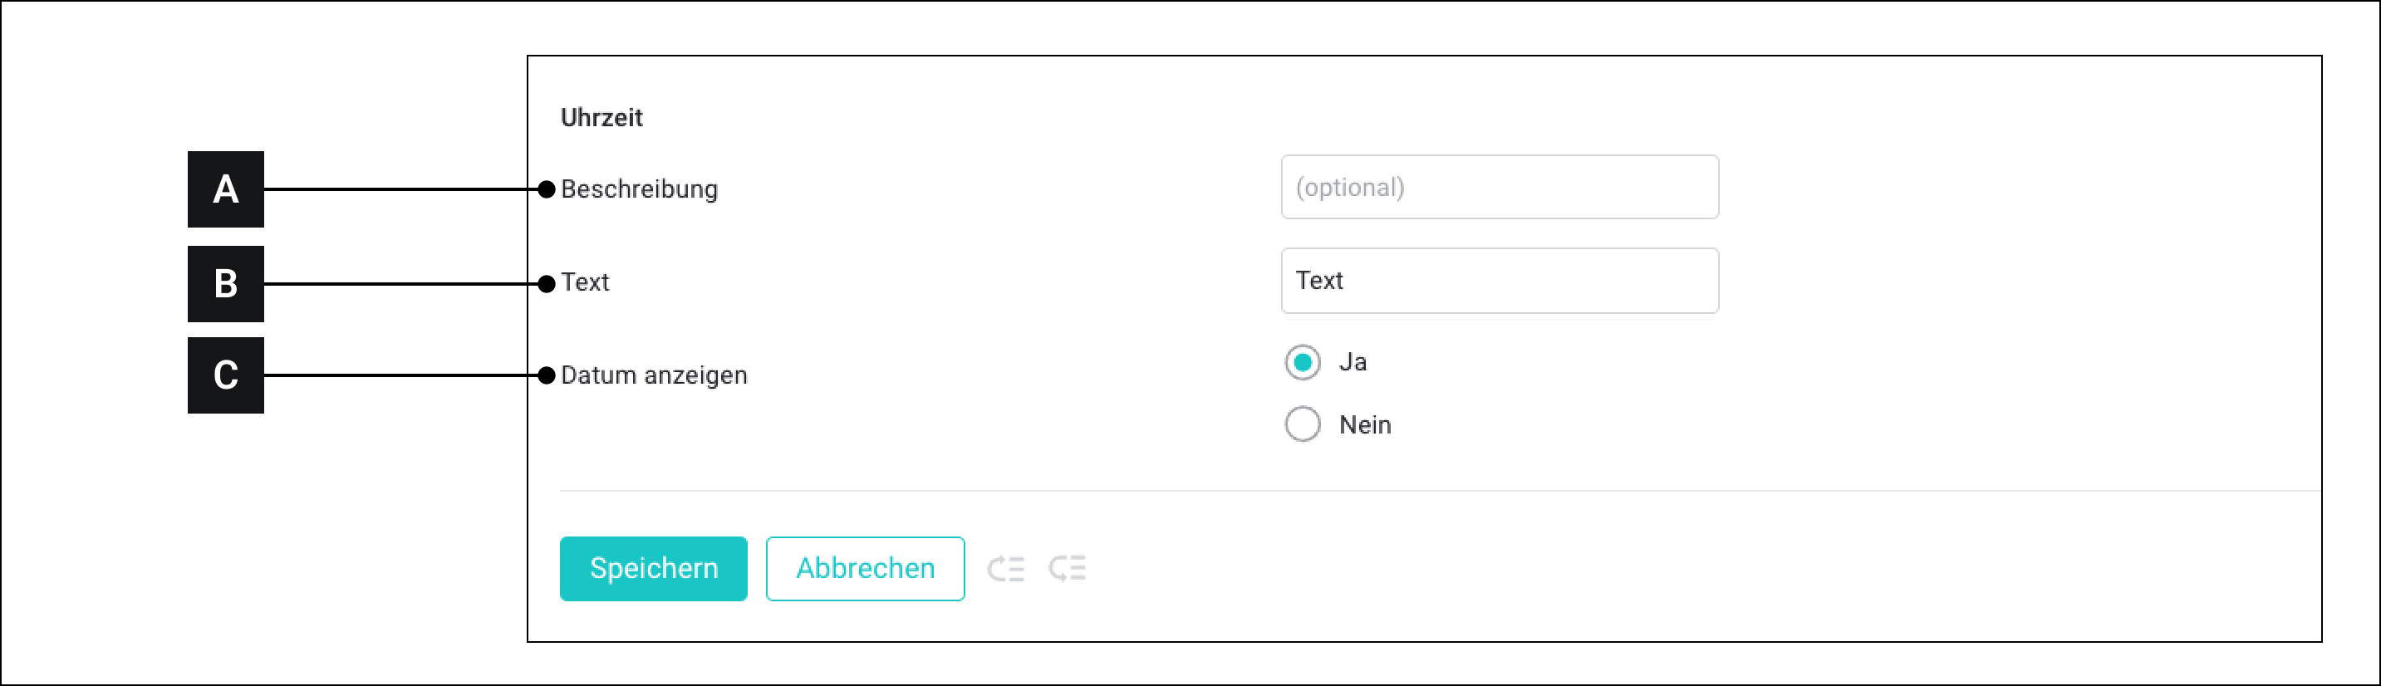Click the Uhrzeit section heading
Viewport: 2381px width, 686px height.
(601, 117)
